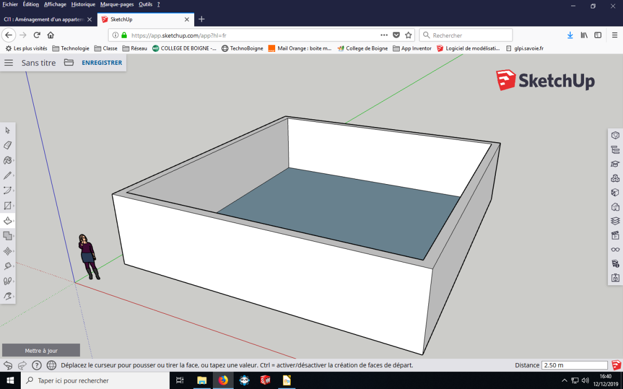Viewport: 623px width, 389px height.
Task: Select the arrow Select tool
Action: tap(7, 130)
